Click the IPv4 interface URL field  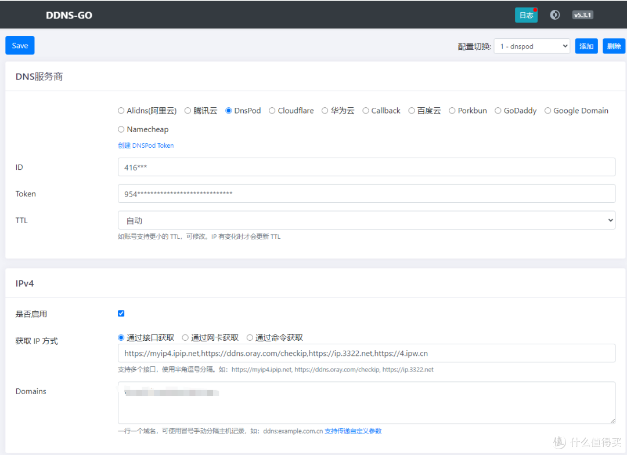(366, 353)
